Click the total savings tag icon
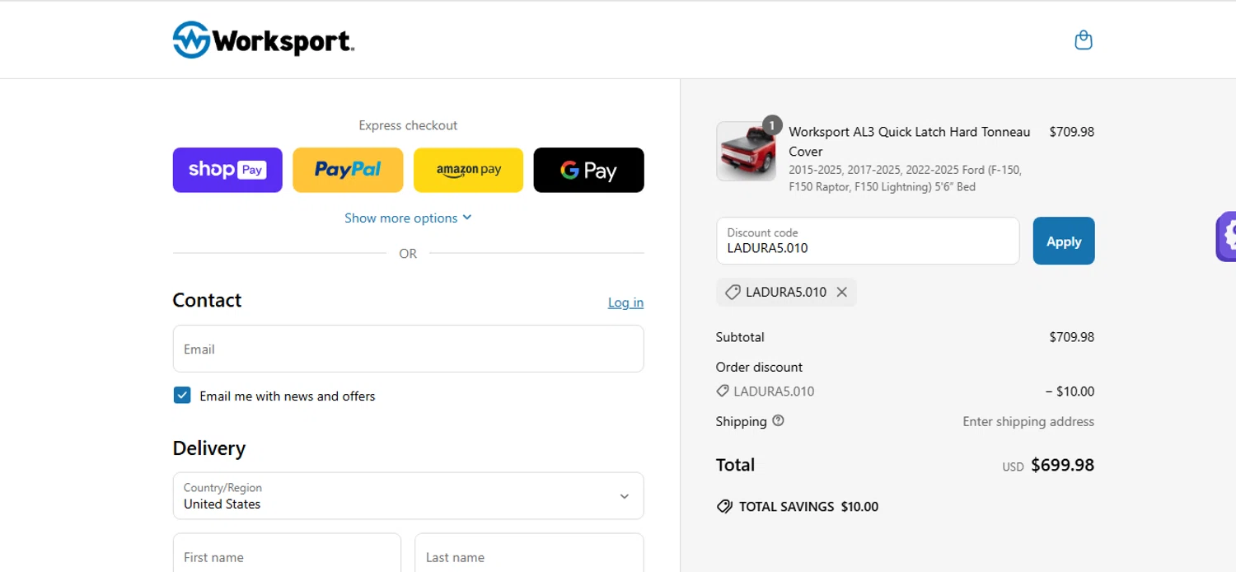Viewport: 1236px width, 572px height. [x=724, y=506]
